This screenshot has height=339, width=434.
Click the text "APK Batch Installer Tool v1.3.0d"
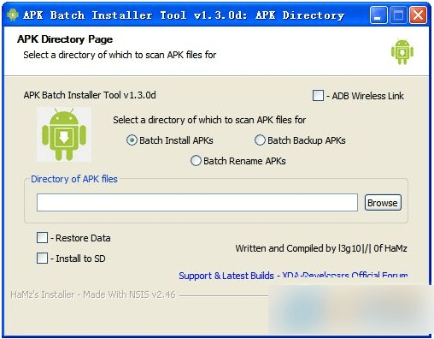click(x=90, y=95)
